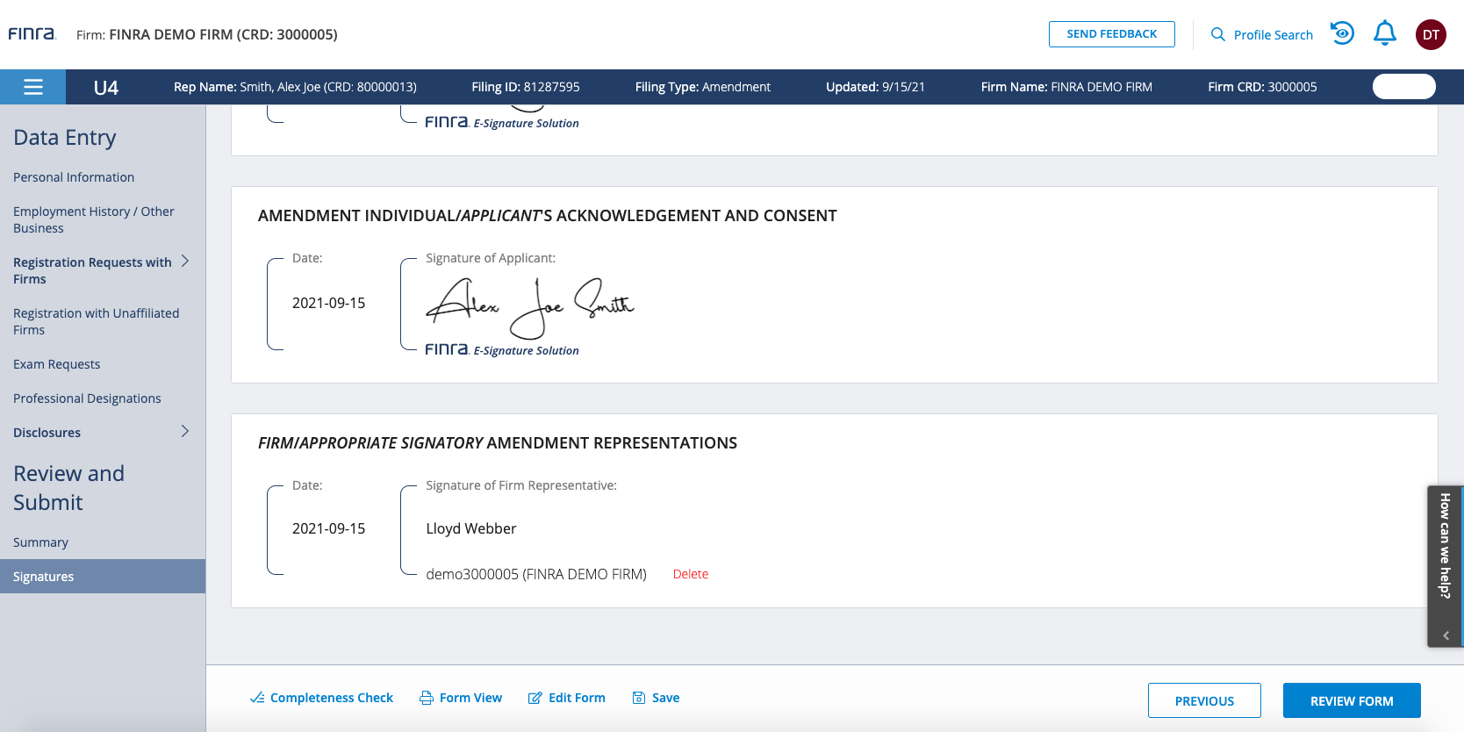Open Form View for printing
Screen dimensions: 1464x732
pos(461,698)
